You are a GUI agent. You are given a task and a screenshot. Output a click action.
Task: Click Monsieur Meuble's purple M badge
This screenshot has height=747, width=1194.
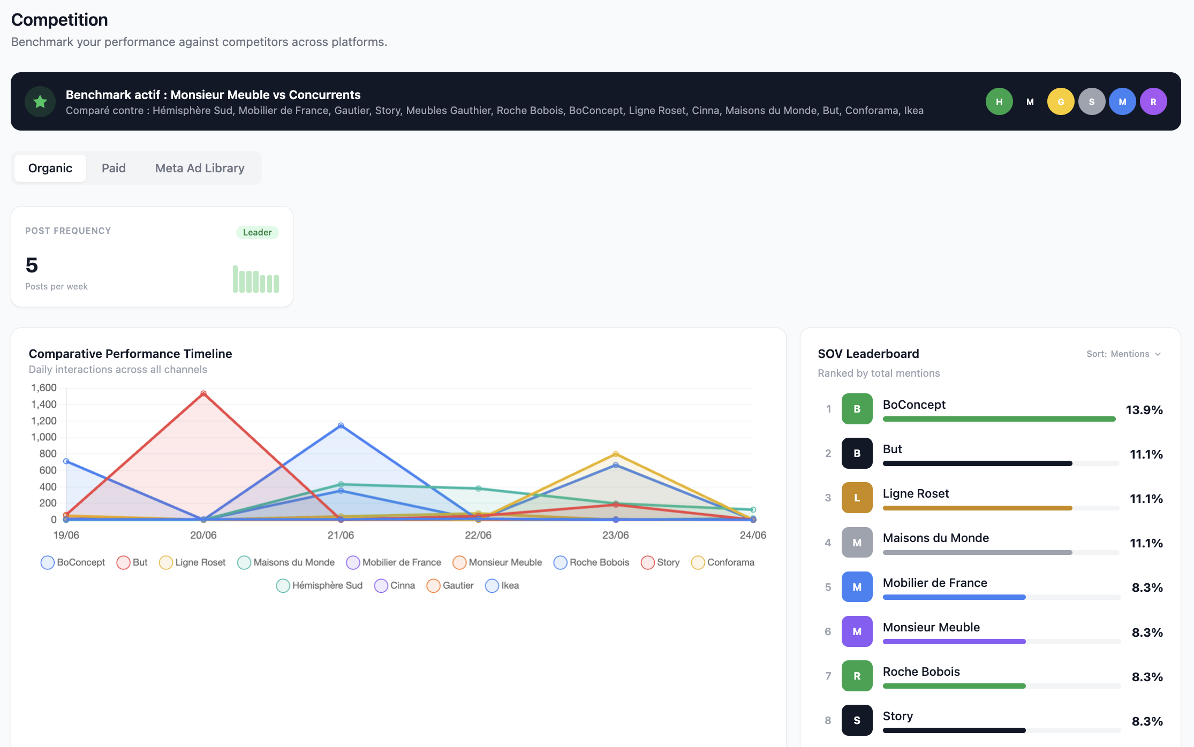pyautogui.click(x=857, y=631)
